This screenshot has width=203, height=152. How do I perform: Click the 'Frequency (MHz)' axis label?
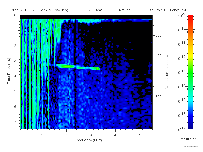point(88,140)
